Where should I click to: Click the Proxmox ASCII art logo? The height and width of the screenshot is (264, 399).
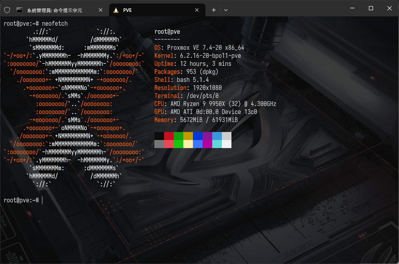pos(74,104)
